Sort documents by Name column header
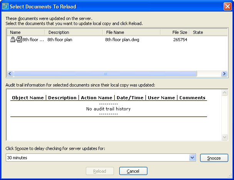Screen dimensions: 234x180 point(26,32)
